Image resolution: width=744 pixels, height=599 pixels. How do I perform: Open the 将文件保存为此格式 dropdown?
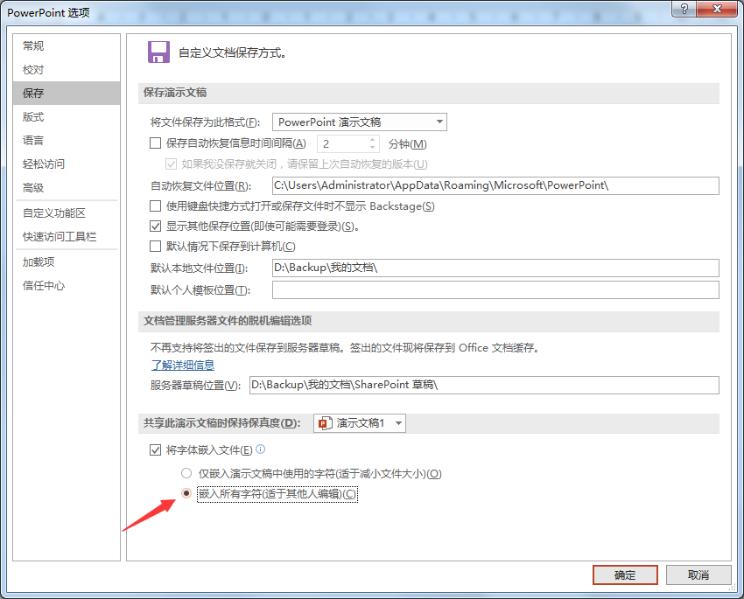360,122
